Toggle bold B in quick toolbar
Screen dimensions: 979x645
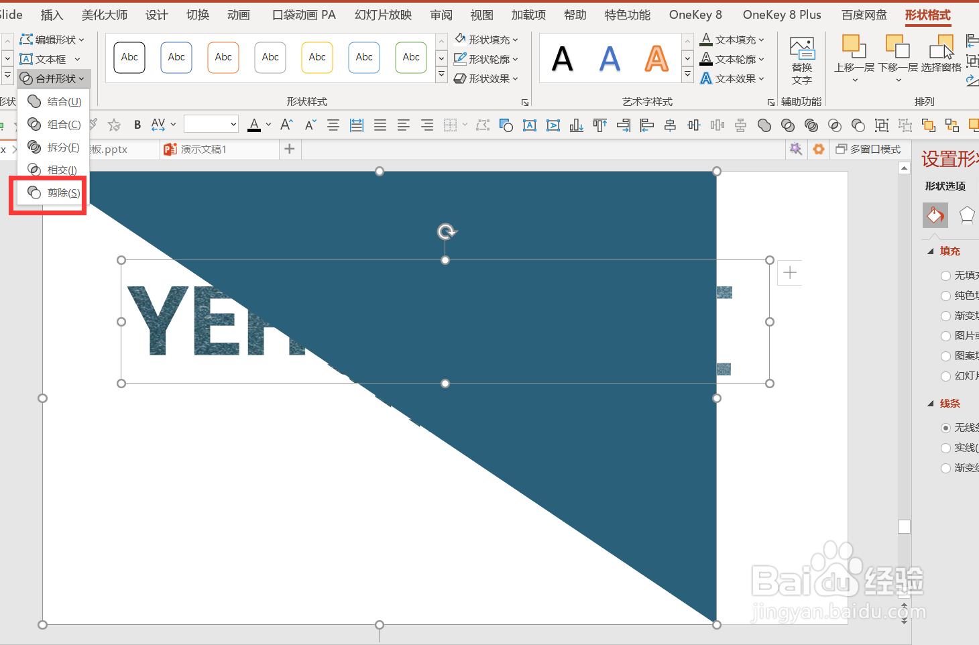pyautogui.click(x=137, y=125)
